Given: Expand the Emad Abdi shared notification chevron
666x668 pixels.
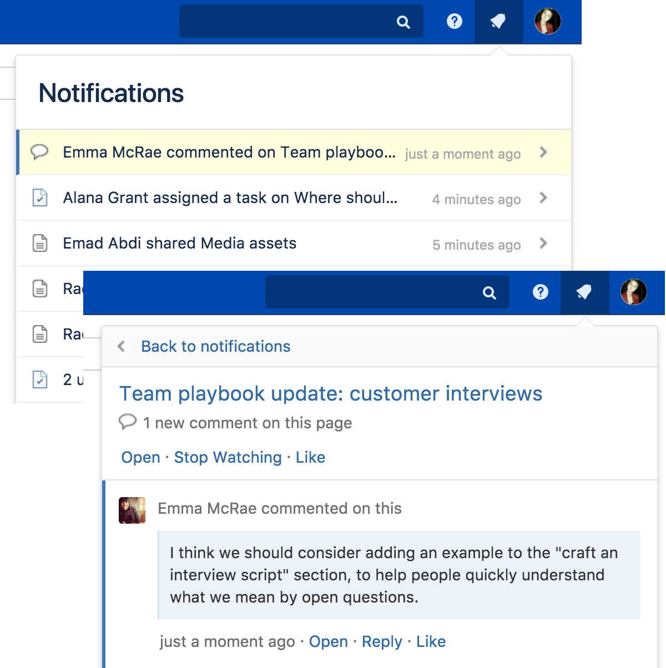Looking at the screenshot, I should click(543, 244).
